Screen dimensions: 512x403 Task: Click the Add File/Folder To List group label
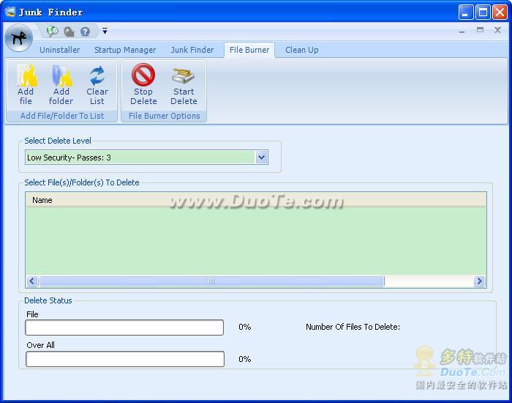pyautogui.click(x=62, y=116)
